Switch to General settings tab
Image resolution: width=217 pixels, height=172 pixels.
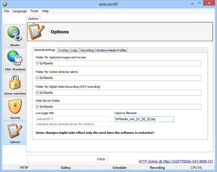point(45,50)
